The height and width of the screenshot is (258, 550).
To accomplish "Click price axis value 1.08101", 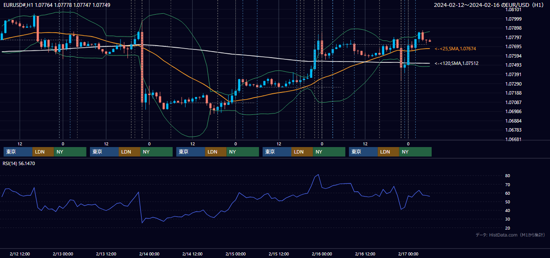I will 513,9.
